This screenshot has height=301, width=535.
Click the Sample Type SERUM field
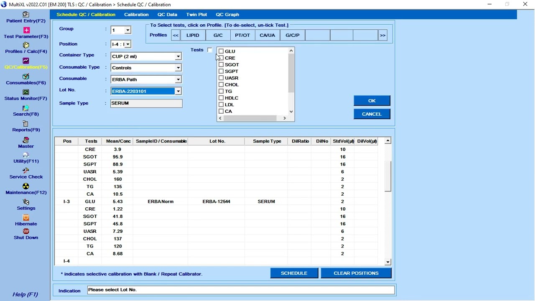[x=146, y=103]
